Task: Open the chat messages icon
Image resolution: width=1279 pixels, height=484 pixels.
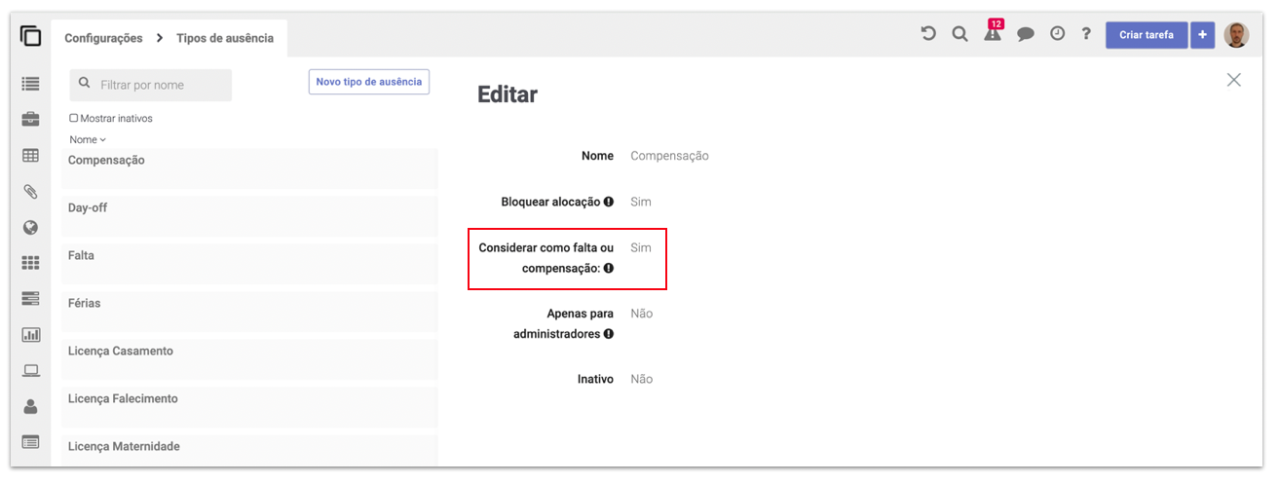Action: pyautogui.click(x=1026, y=34)
